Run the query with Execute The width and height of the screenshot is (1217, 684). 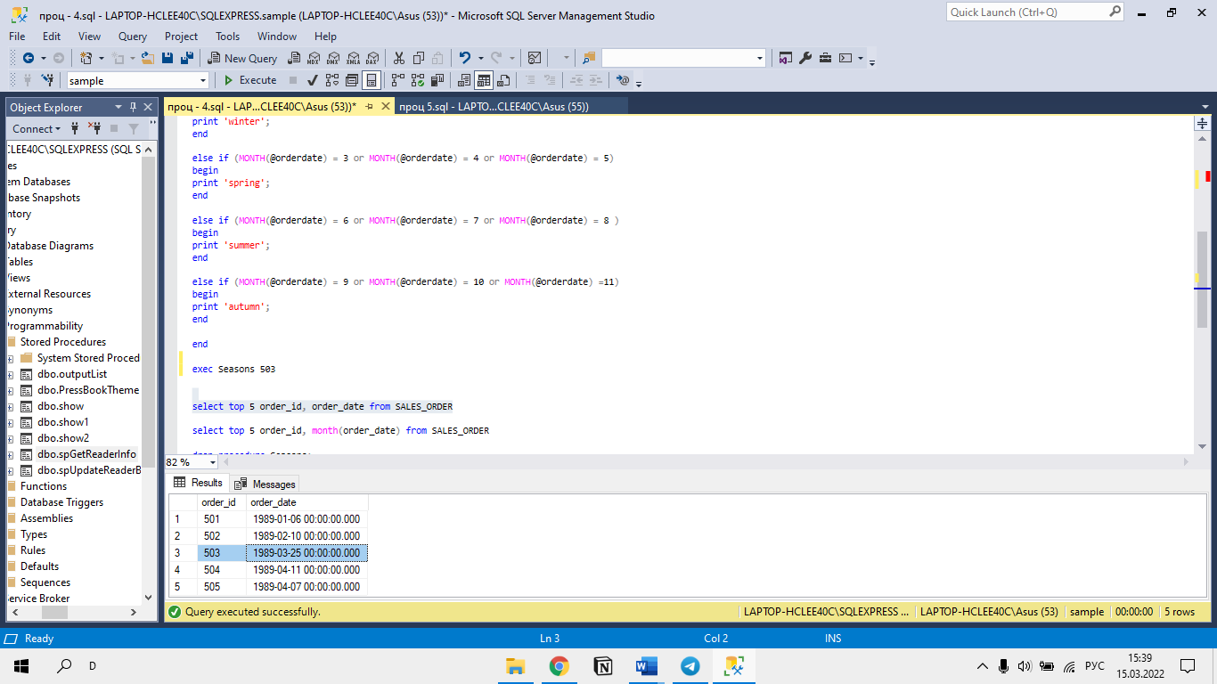[249, 80]
